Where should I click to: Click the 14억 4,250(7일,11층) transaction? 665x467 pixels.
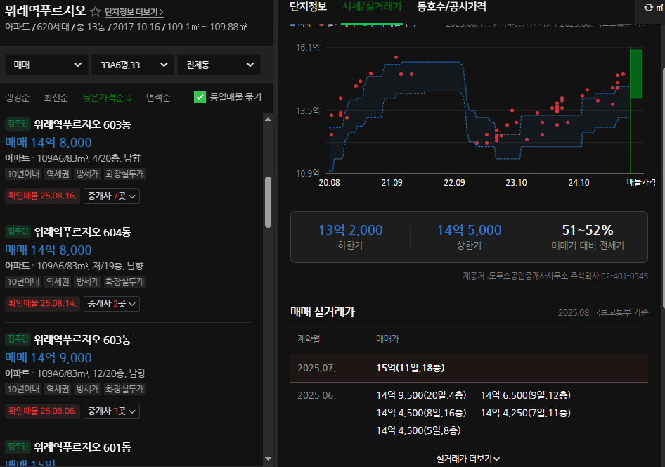(526, 413)
